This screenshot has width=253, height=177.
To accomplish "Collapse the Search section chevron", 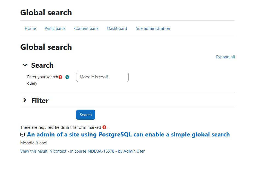I will [x=25, y=65].
